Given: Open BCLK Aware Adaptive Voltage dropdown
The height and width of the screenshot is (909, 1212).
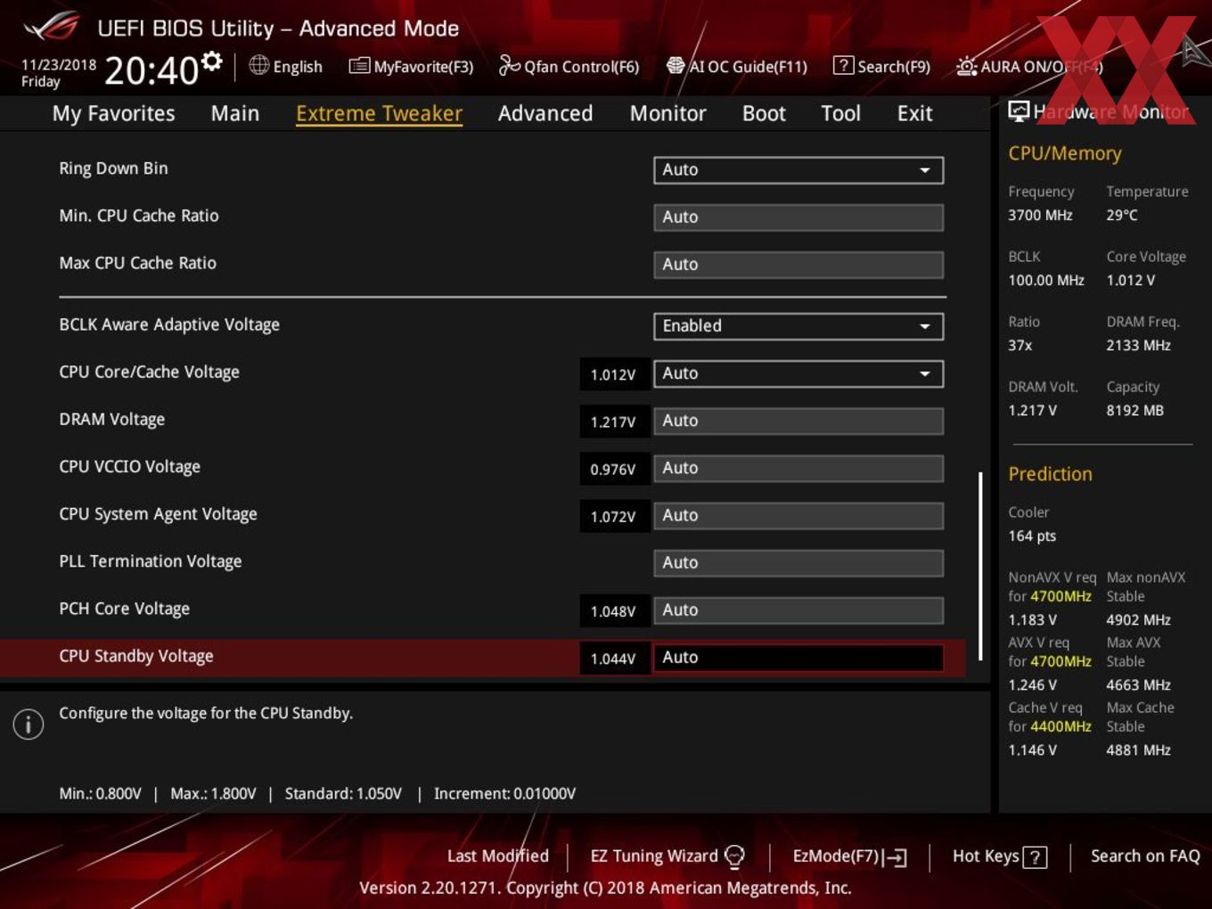Looking at the screenshot, I should pos(798,326).
